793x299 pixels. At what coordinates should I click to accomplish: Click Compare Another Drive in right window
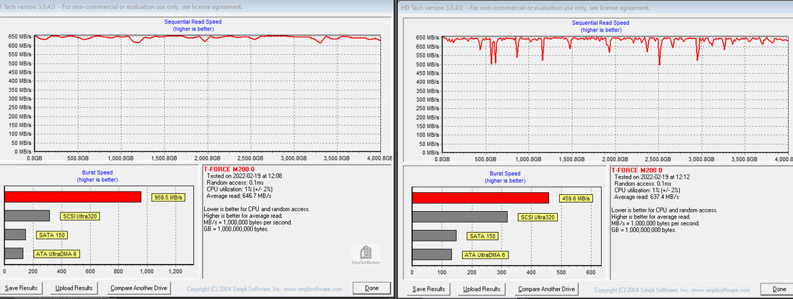pyautogui.click(x=547, y=289)
